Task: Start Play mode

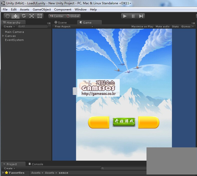Action: coord(125,16)
